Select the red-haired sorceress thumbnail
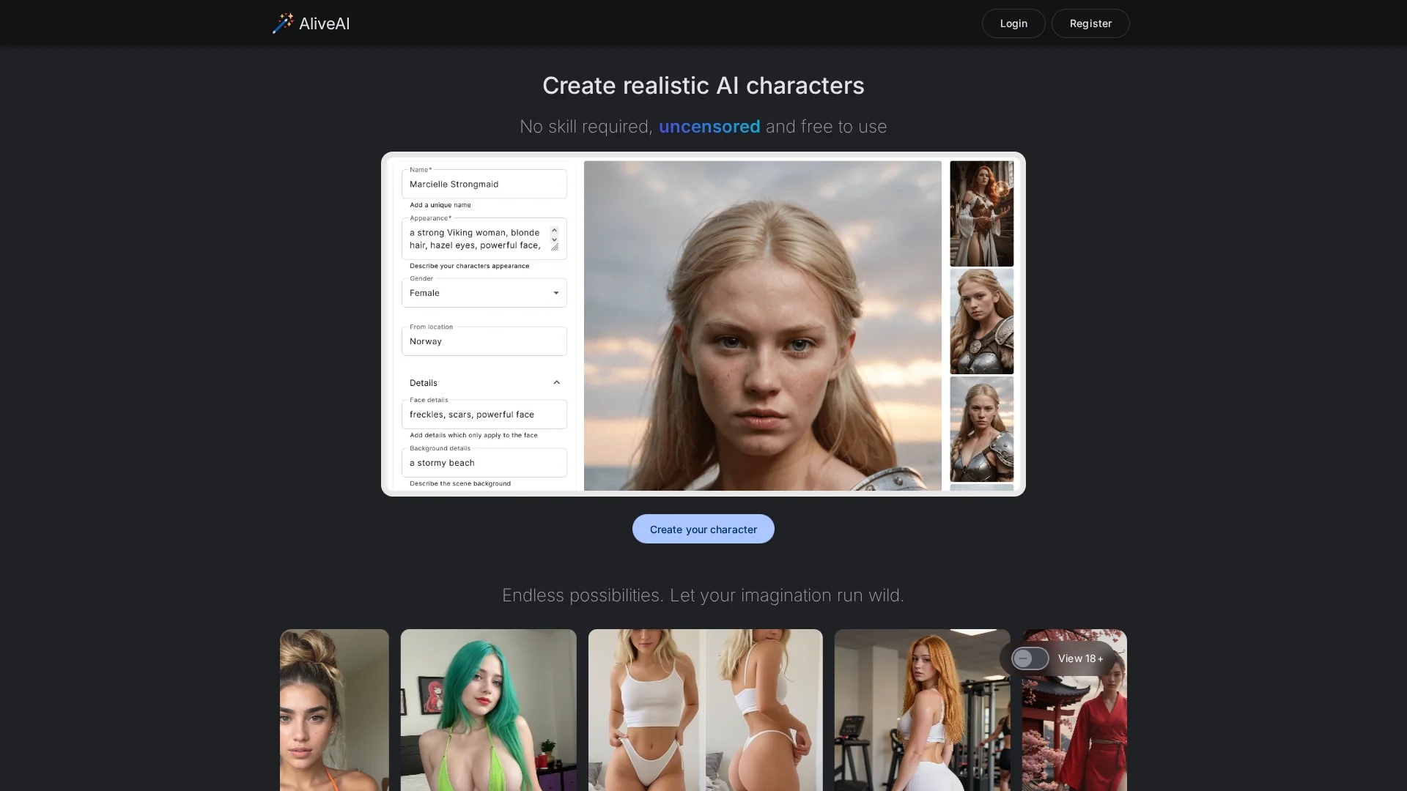This screenshot has height=791, width=1407. [x=982, y=213]
